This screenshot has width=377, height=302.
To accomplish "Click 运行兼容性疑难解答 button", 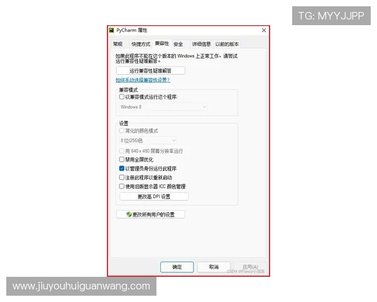I will tap(151, 71).
